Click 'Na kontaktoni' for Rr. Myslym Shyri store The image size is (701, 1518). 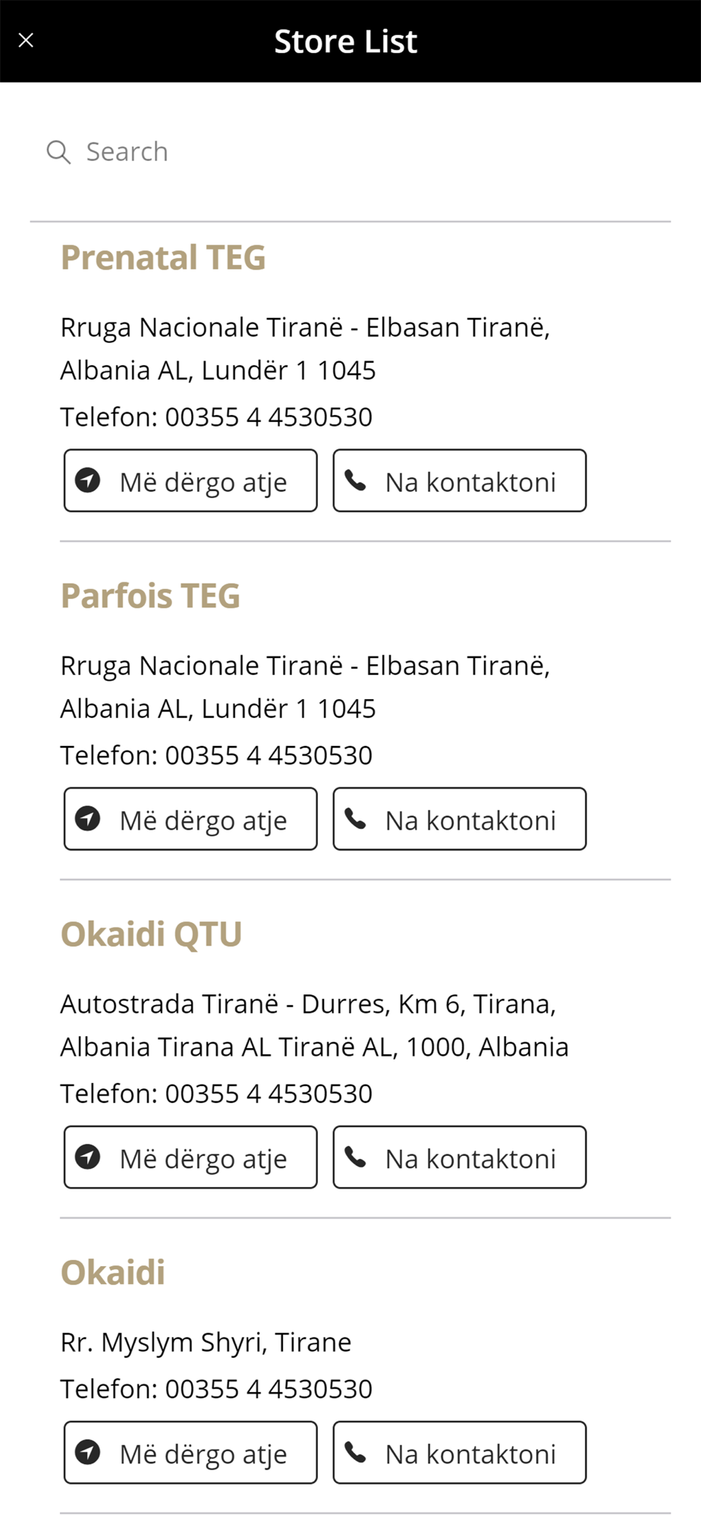tap(460, 1453)
